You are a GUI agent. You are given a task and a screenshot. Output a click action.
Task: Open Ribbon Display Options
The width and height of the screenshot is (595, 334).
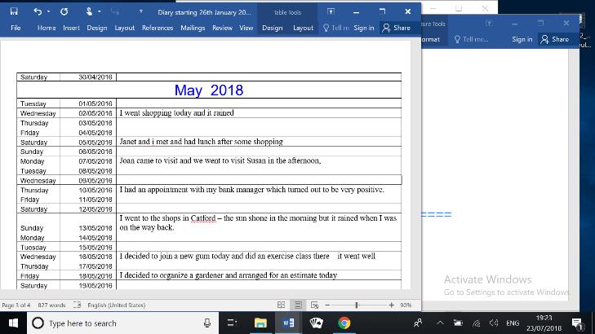[330, 12]
